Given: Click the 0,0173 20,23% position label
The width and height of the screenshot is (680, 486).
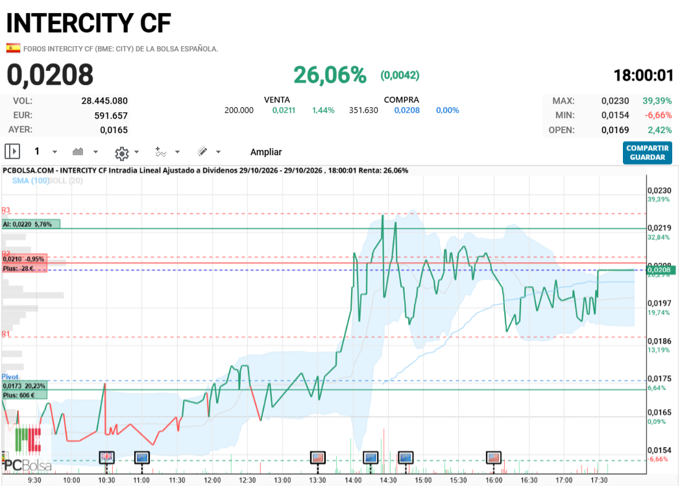Looking at the screenshot, I should [24, 386].
